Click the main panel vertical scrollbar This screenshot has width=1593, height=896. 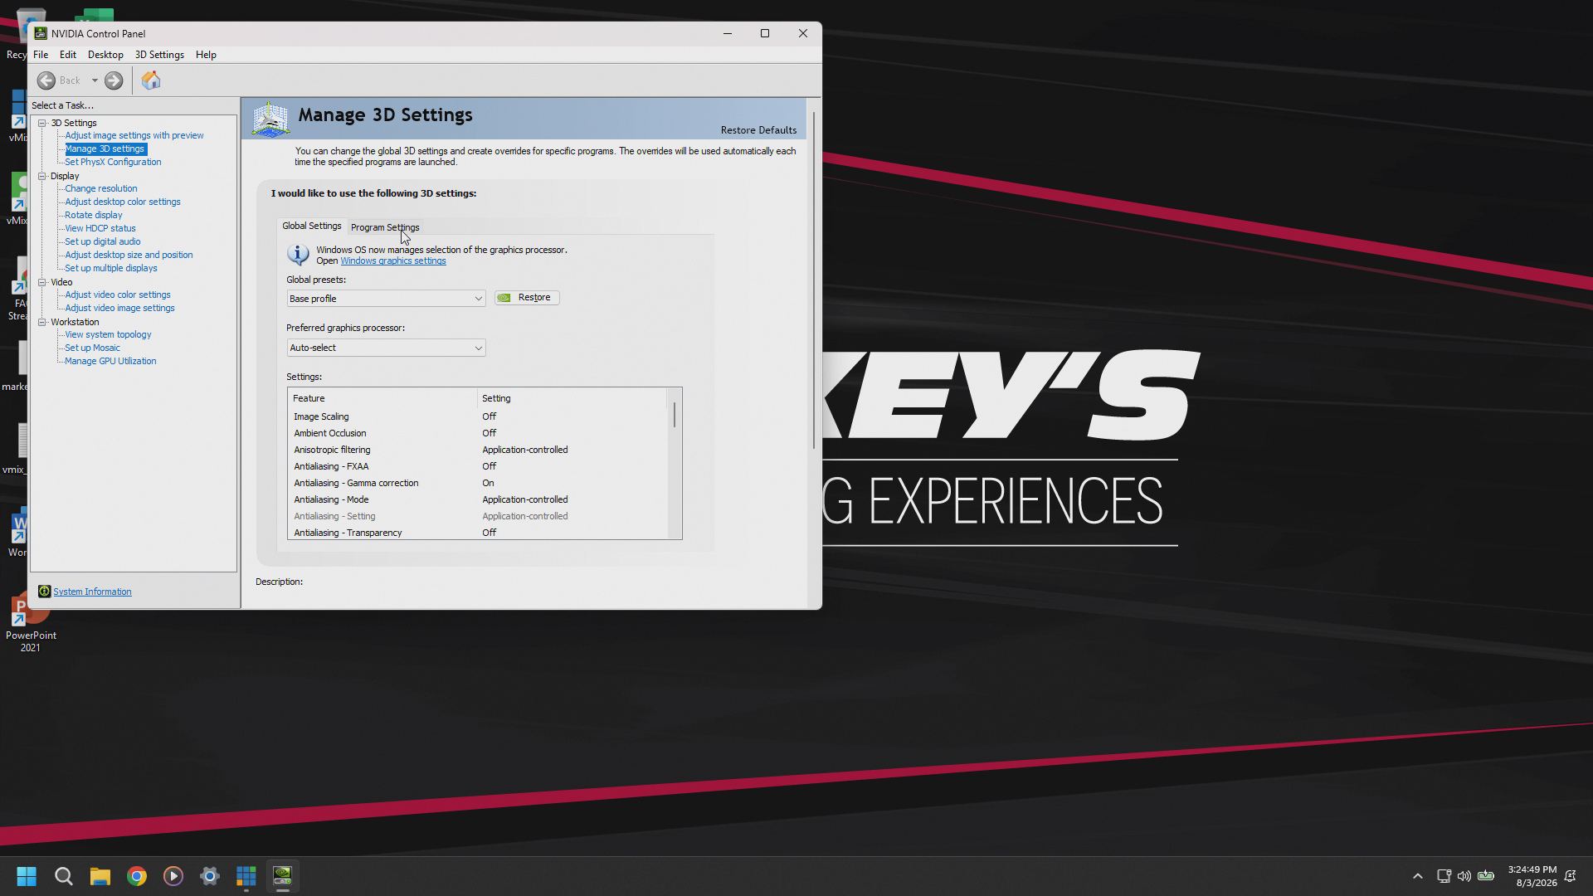click(x=814, y=280)
